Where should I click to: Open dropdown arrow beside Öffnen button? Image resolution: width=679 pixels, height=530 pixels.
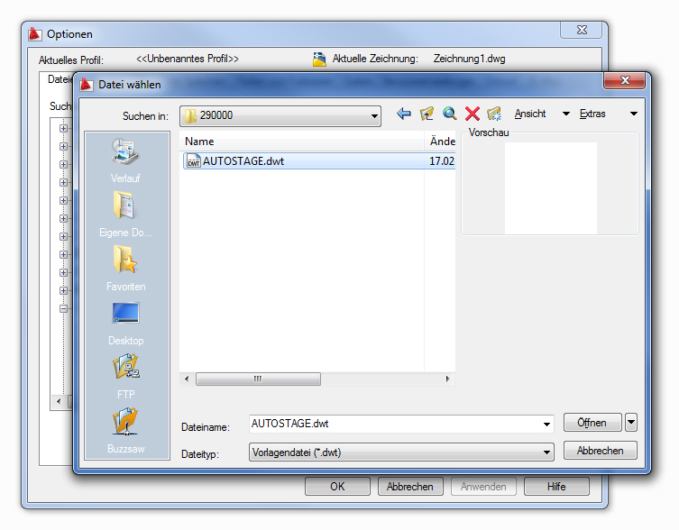coord(630,423)
